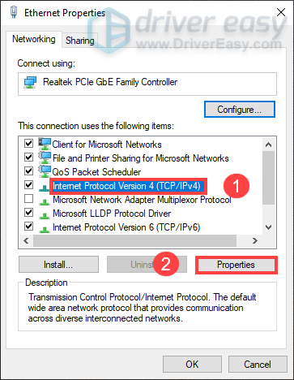
Task: Click the Internet Protocol Version 4 icon
Action: (44, 188)
